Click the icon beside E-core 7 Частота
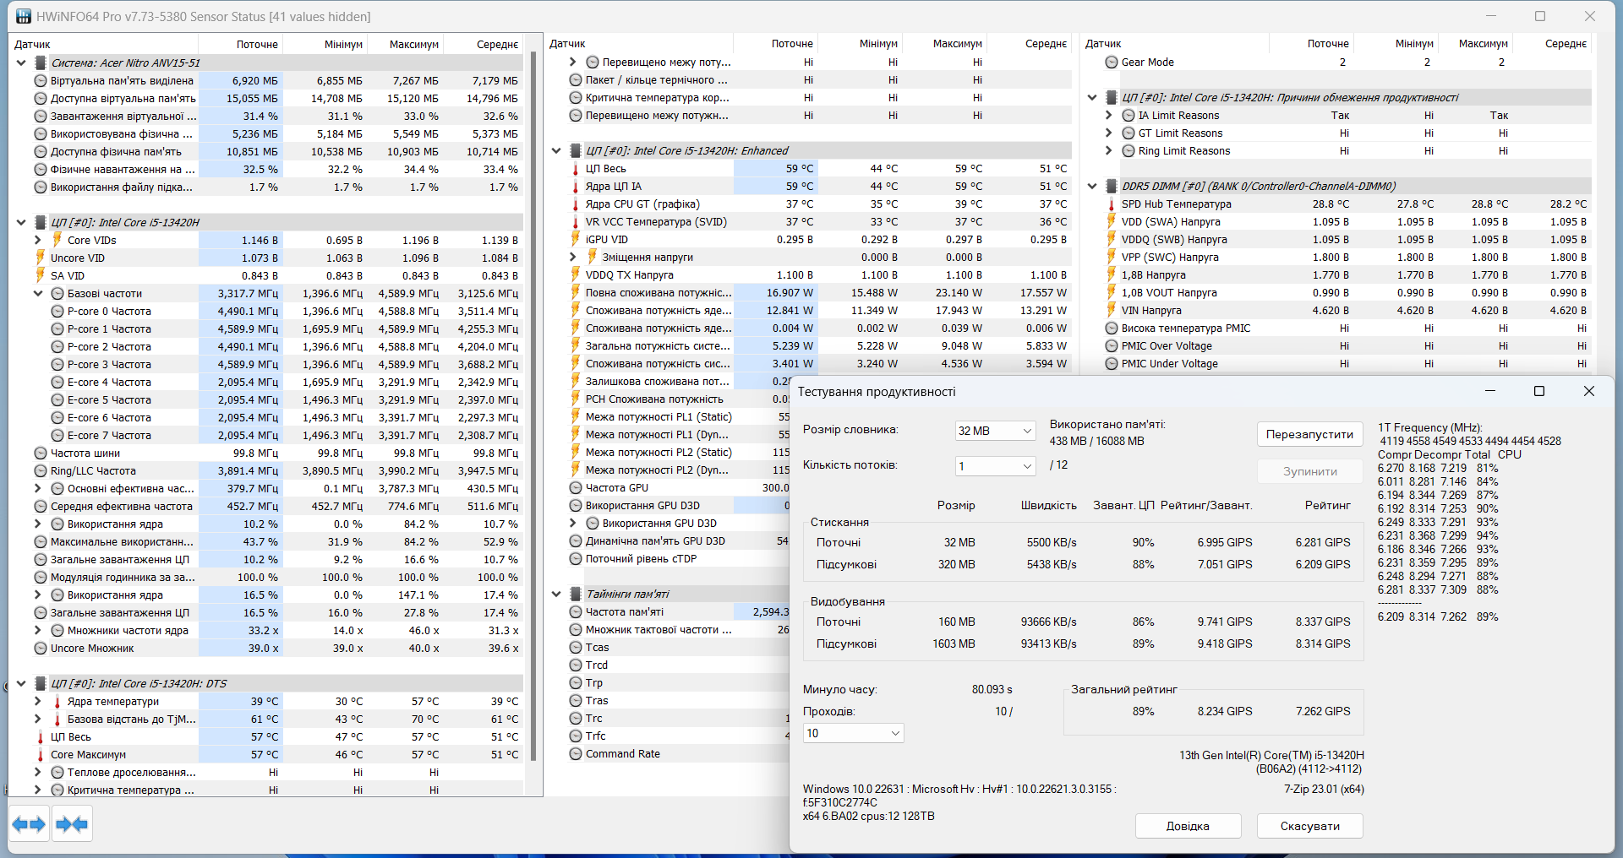 57,435
